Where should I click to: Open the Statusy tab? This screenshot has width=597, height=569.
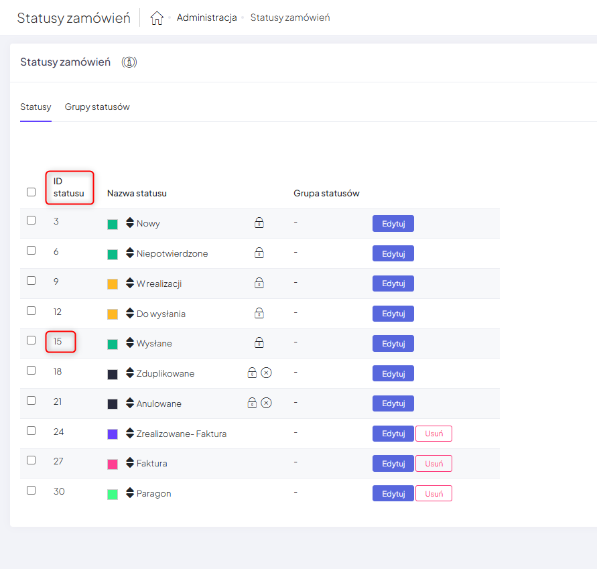(36, 107)
